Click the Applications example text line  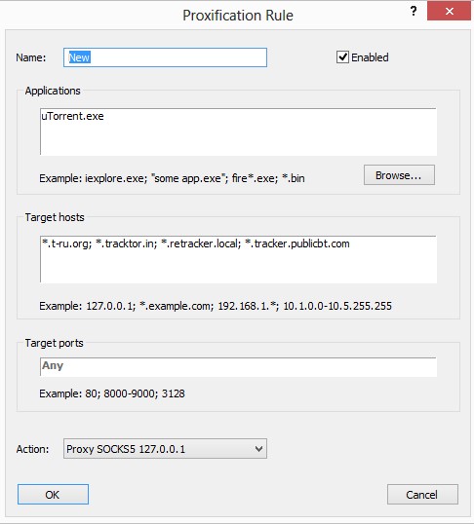pyautogui.click(x=172, y=178)
